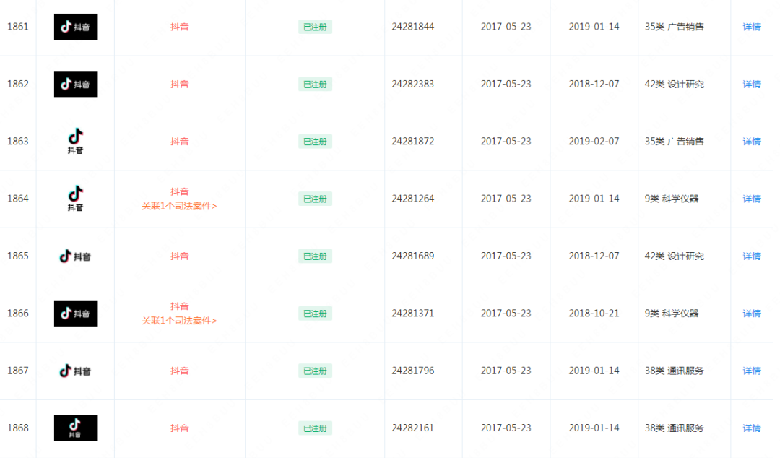Open the black logo thumbnail in row 1866

click(75, 314)
